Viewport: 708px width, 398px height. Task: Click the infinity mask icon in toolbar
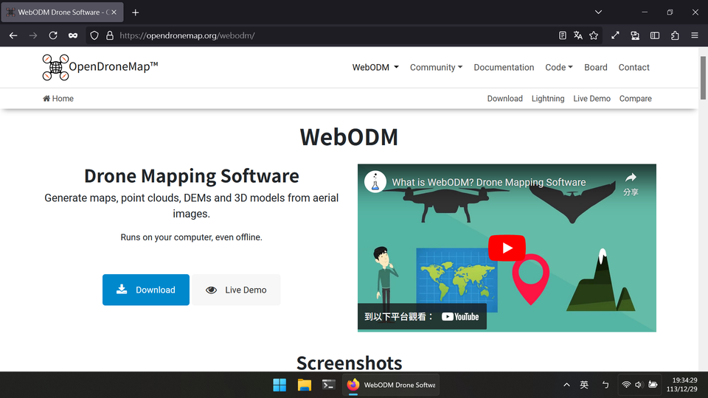pyautogui.click(x=73, y=35)
